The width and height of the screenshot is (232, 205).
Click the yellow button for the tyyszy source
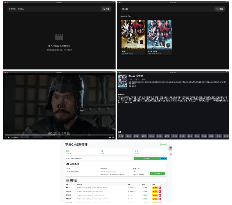point(155,192)
